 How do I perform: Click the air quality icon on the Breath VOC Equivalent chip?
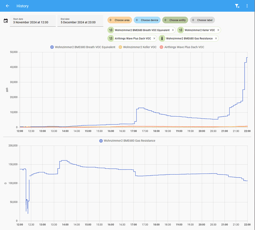pyautogui.click(x=111, y=30)
